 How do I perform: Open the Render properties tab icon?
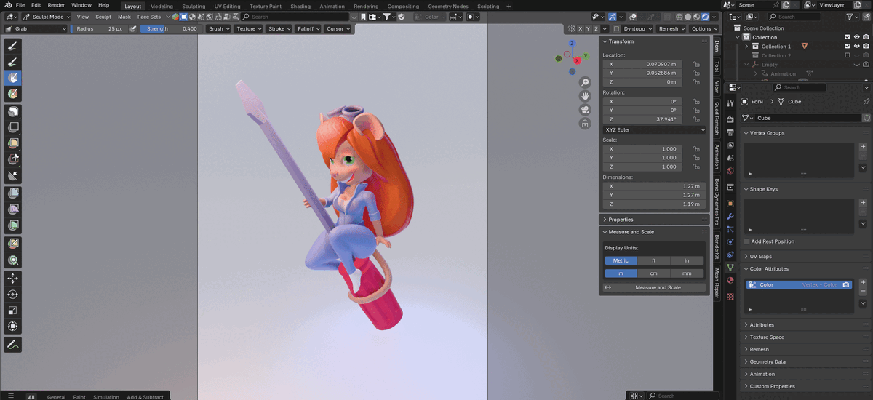click(x=730, y=119)
